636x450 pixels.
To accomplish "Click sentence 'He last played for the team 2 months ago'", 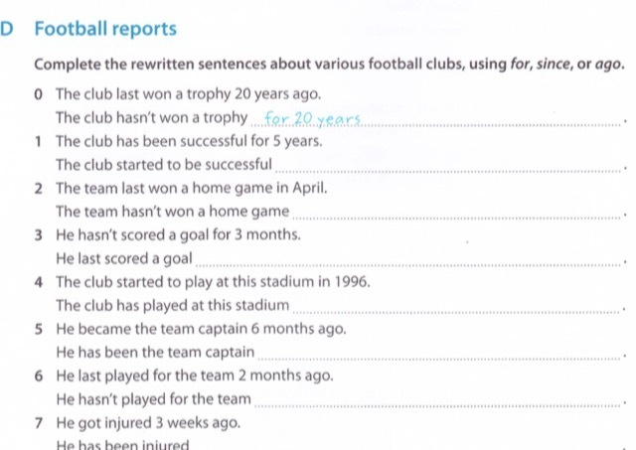I will 195,375.
